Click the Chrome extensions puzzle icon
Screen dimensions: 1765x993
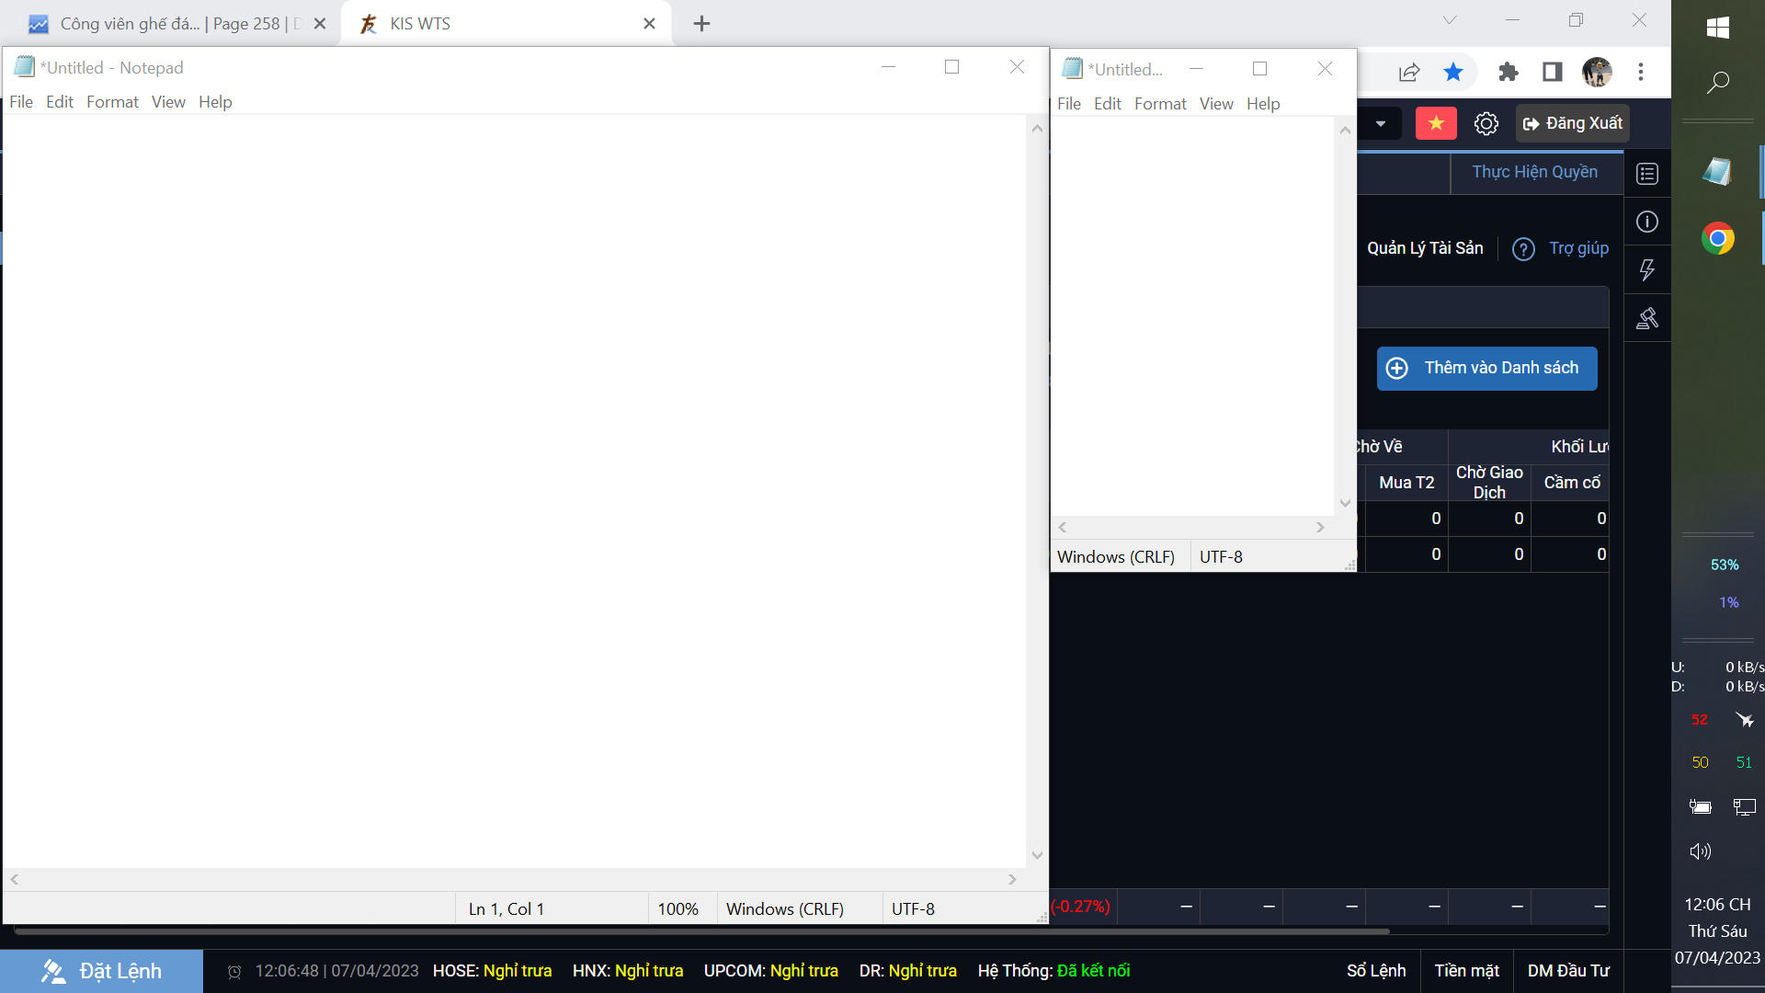tap(1508, 72)
